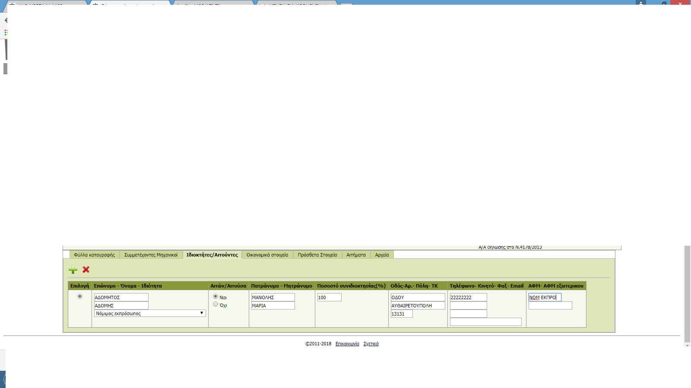
Task: Click the page vertical scrollbar
Action: [x=687, y=293]
